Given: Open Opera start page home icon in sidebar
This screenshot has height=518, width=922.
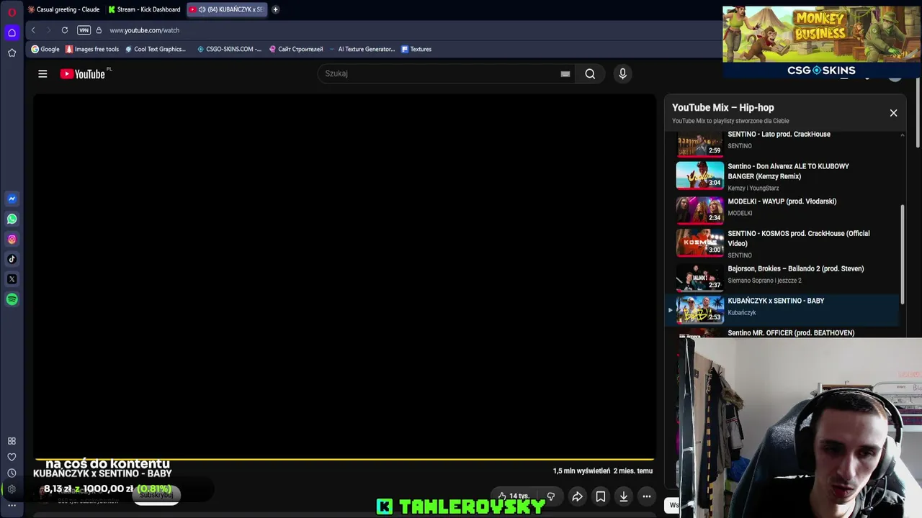Looking at the screenshot, I should (12, 32).
